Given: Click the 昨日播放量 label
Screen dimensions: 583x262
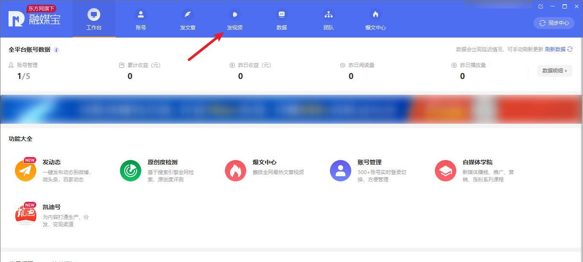Looking at the screenshot, I should click(x=473, y=65).
